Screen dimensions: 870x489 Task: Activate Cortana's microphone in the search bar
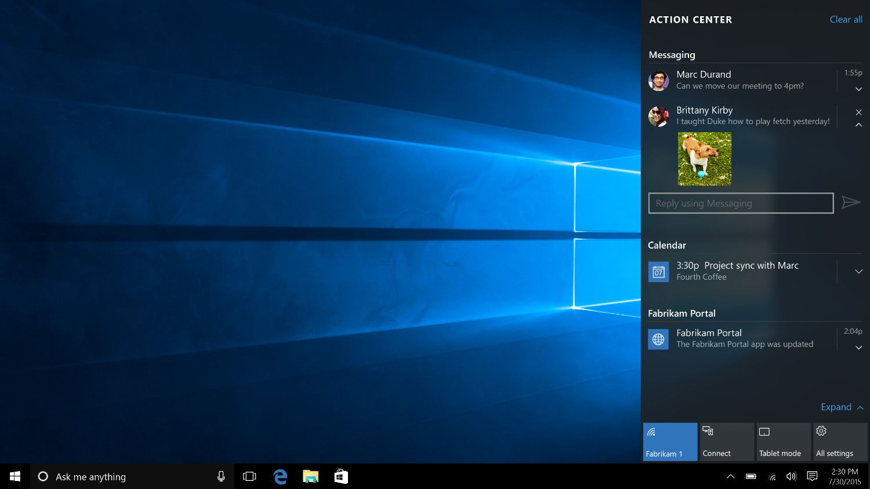221,476
